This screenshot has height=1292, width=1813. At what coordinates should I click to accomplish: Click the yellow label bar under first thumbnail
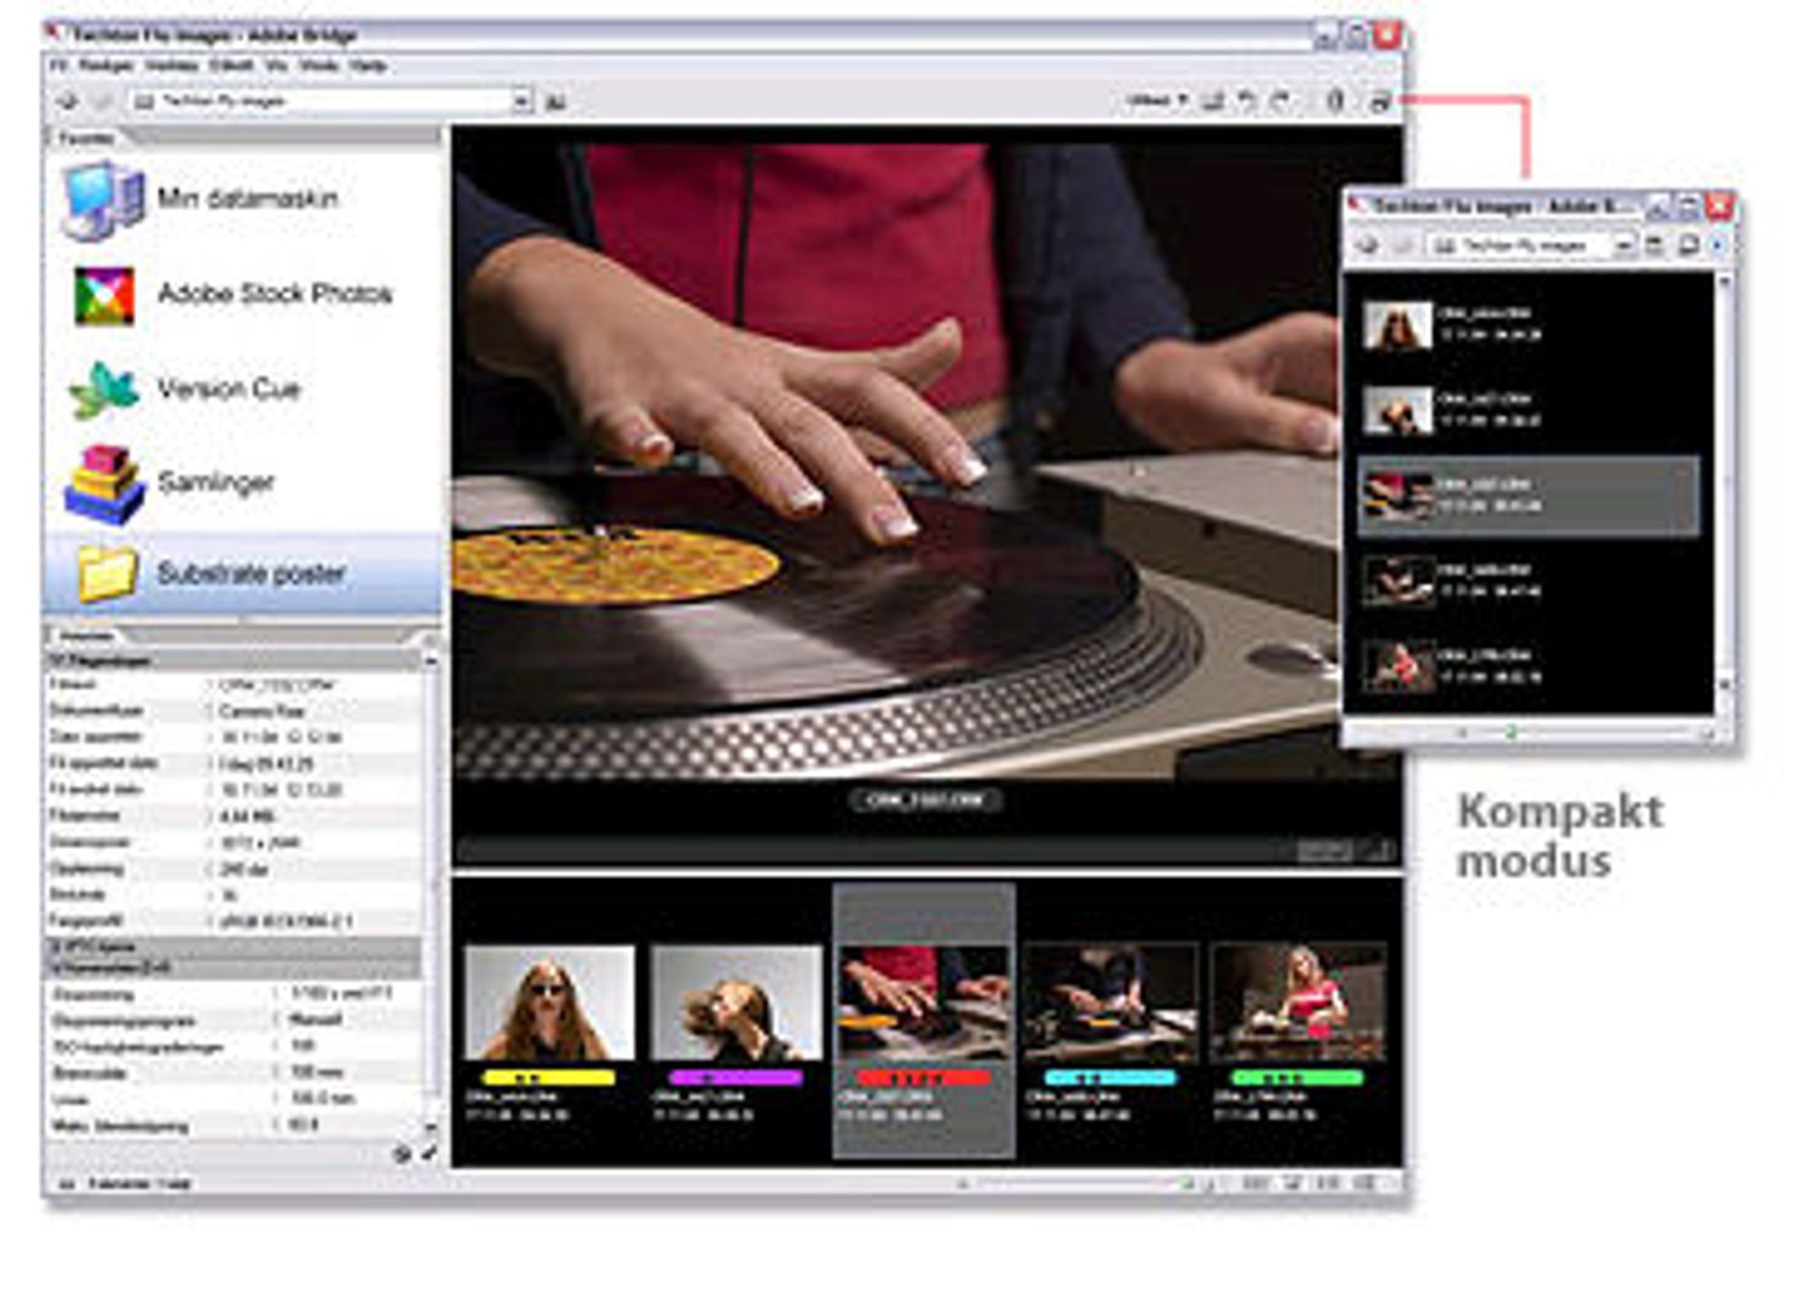click(548, 1078)
